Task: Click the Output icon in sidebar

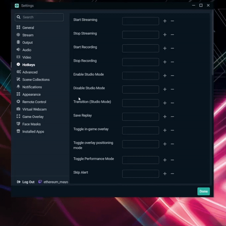Action: (x=18, y=42)
